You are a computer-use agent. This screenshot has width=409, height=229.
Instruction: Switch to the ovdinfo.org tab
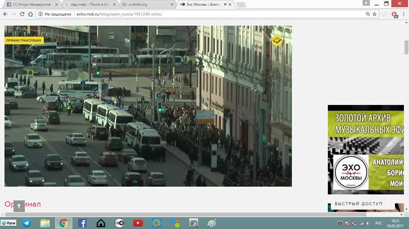pyautogui.click(x=147, y=4)
